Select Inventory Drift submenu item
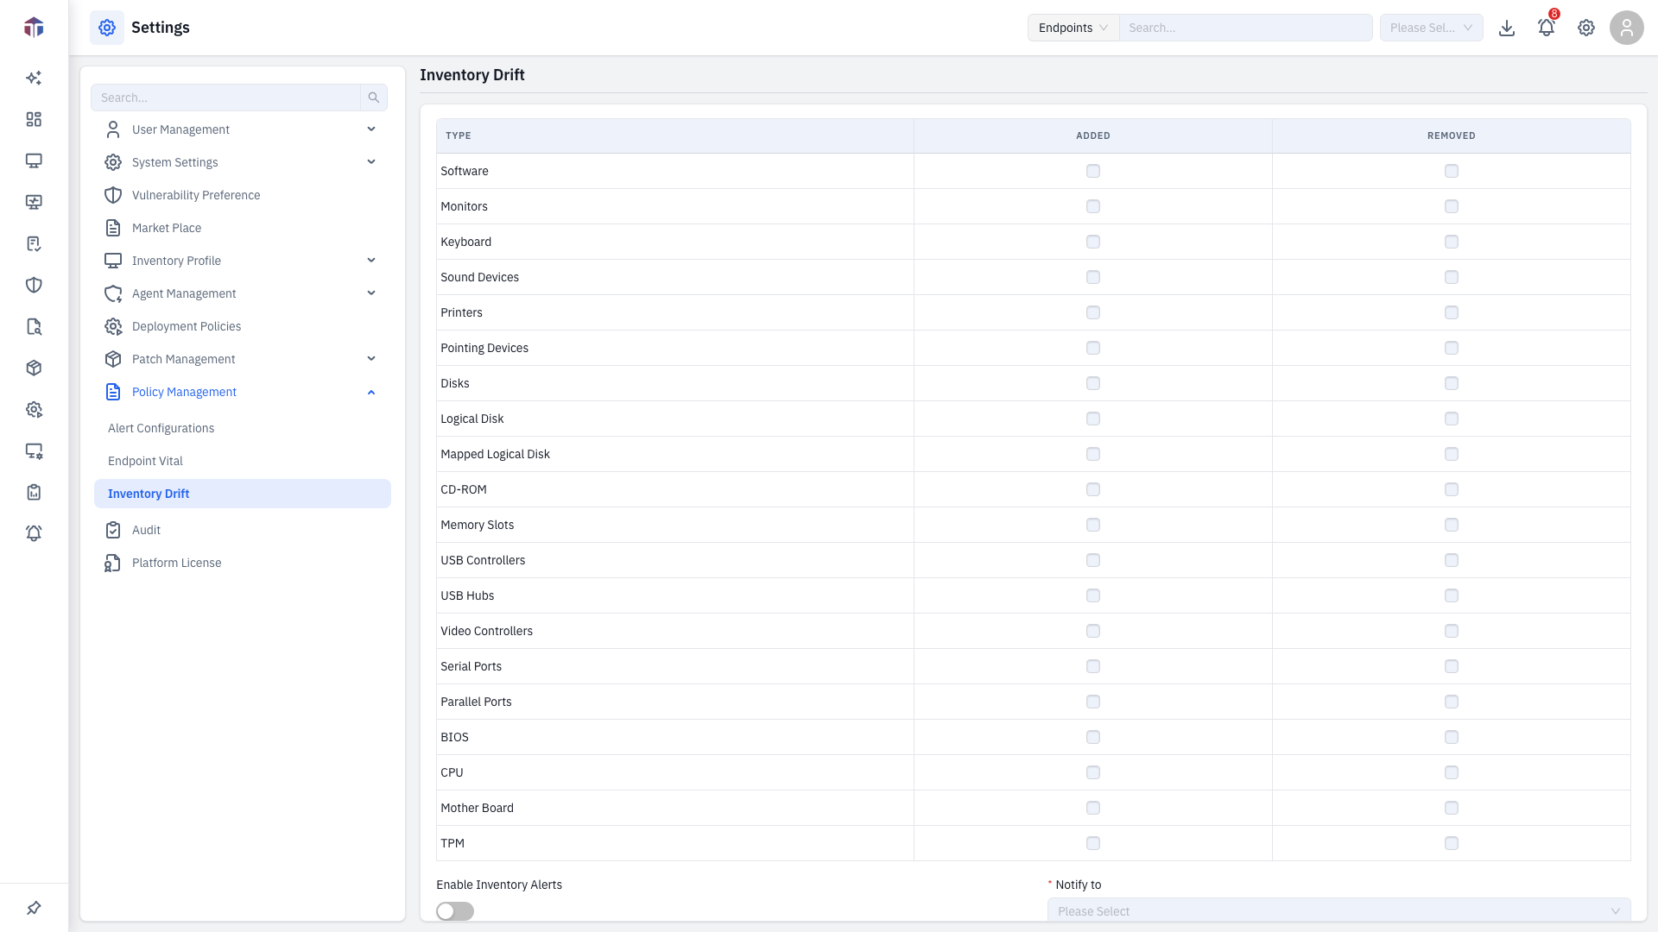 pos(243,494)
